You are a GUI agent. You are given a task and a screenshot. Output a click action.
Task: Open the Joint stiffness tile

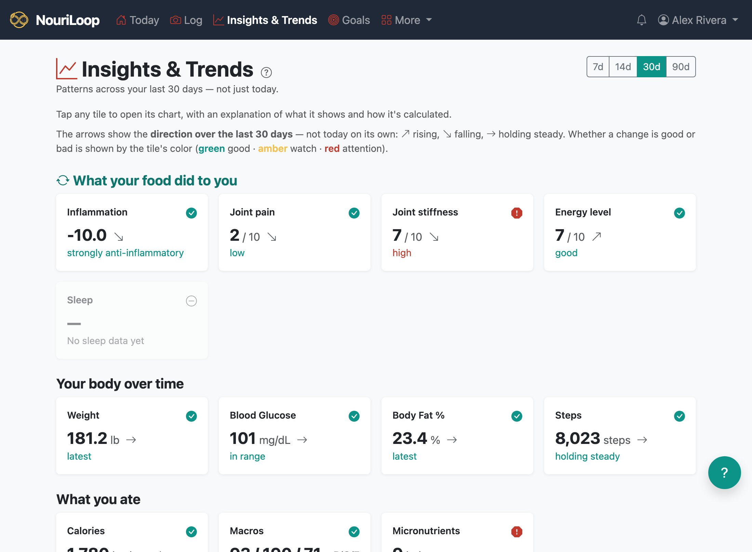click(x=457, y=232)
